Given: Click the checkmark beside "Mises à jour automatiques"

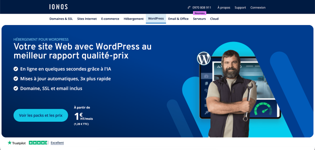Looking at the screenshot, I should point(16,79).
